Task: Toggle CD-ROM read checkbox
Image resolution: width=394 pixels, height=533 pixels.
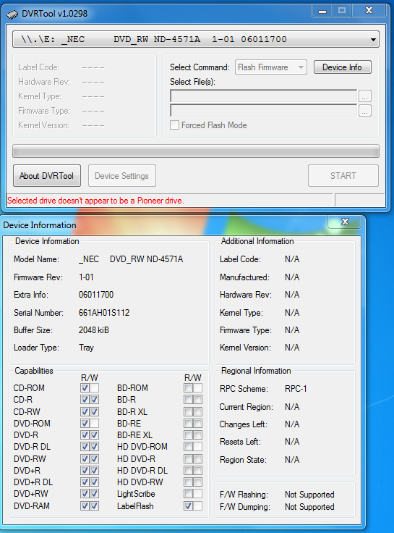Action: (x=85, y=388)
